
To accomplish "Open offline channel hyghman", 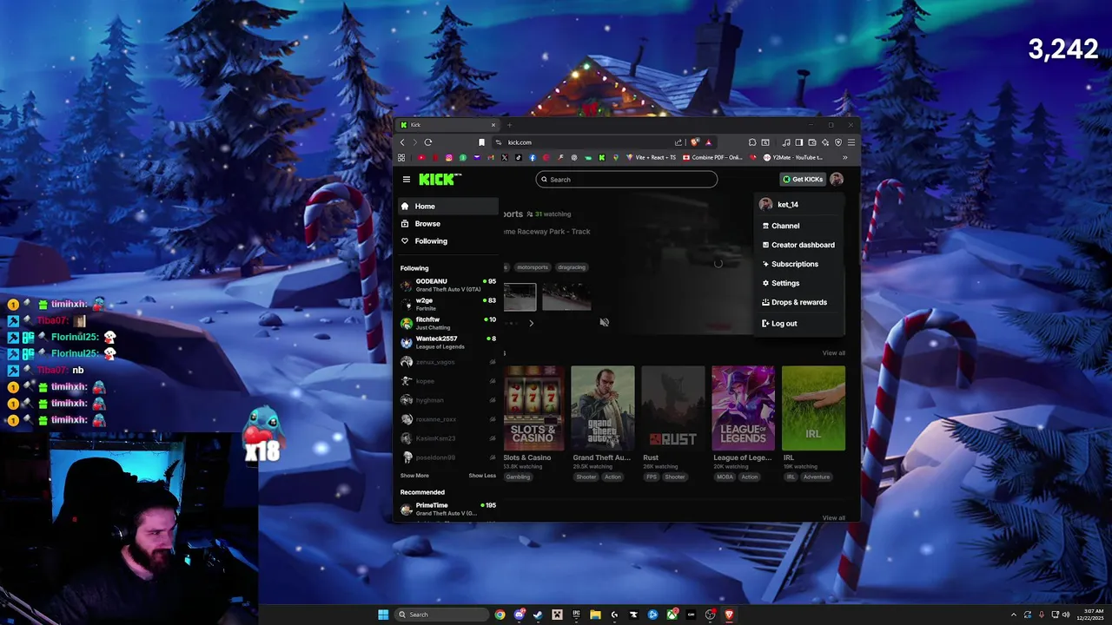I will pos(447,400).
